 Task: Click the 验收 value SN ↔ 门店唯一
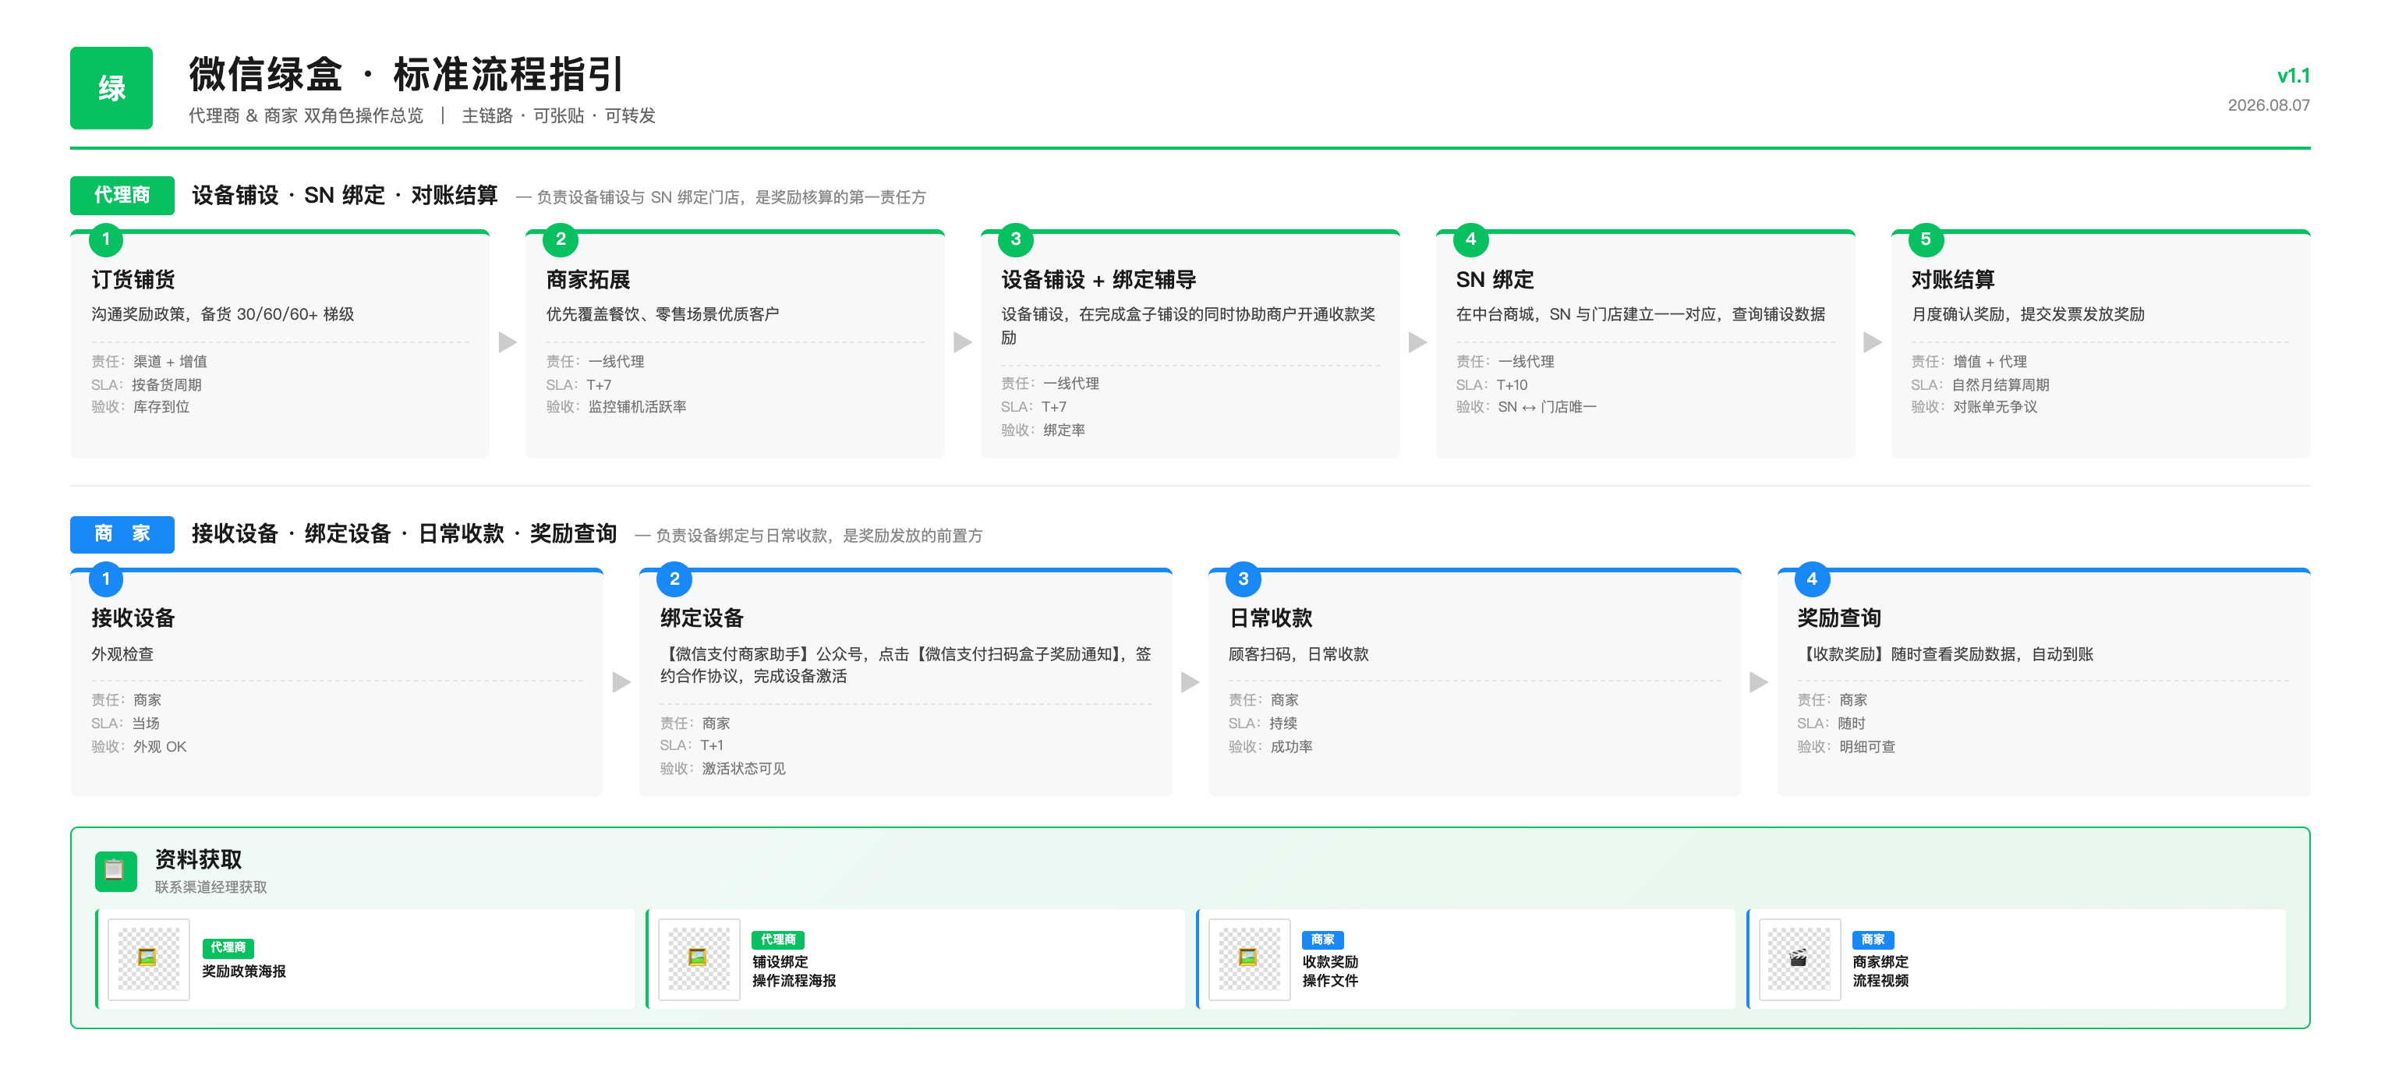coord(1546,407)
